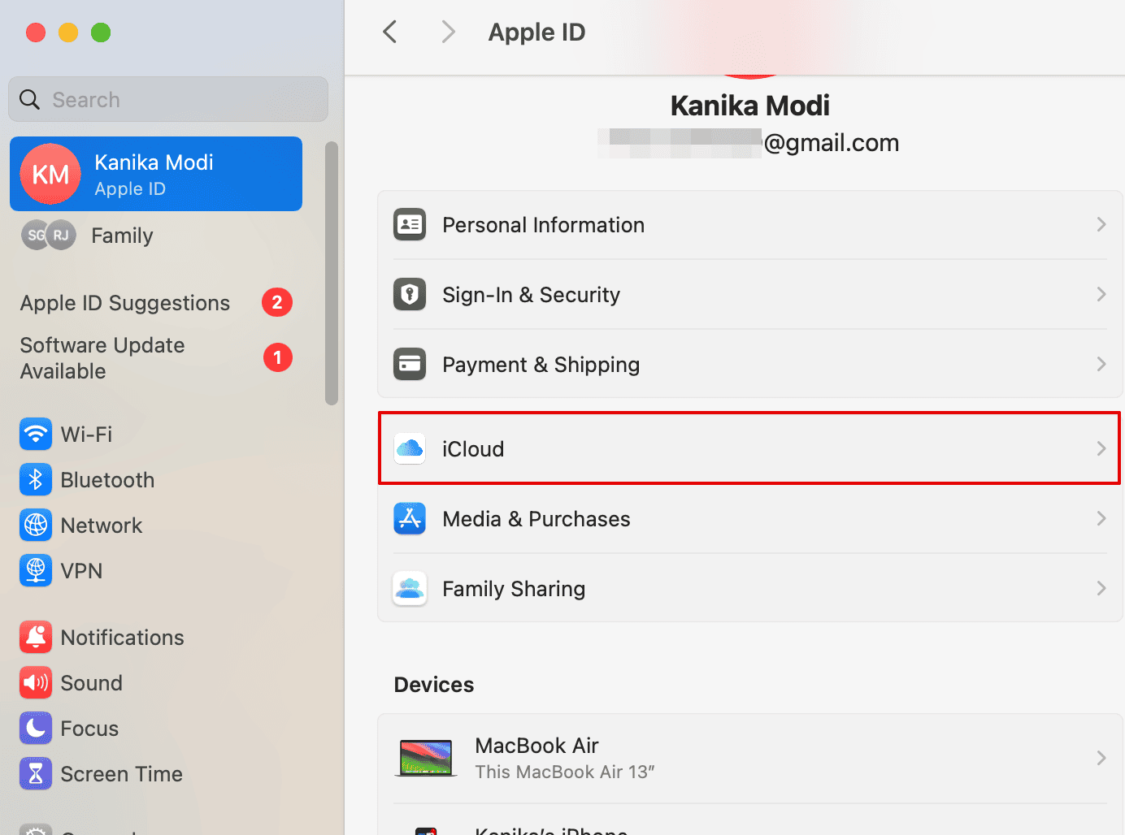Open the MacBook Air device thumbnail
Image resolution: width=1125 pixels, height=835 pixels.
(x=425, y=758)
